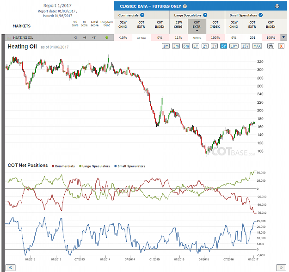Click the 0% Commercials COT index cell
The width and height of the screenshot is (289, 272).
[x=160, y=37]
